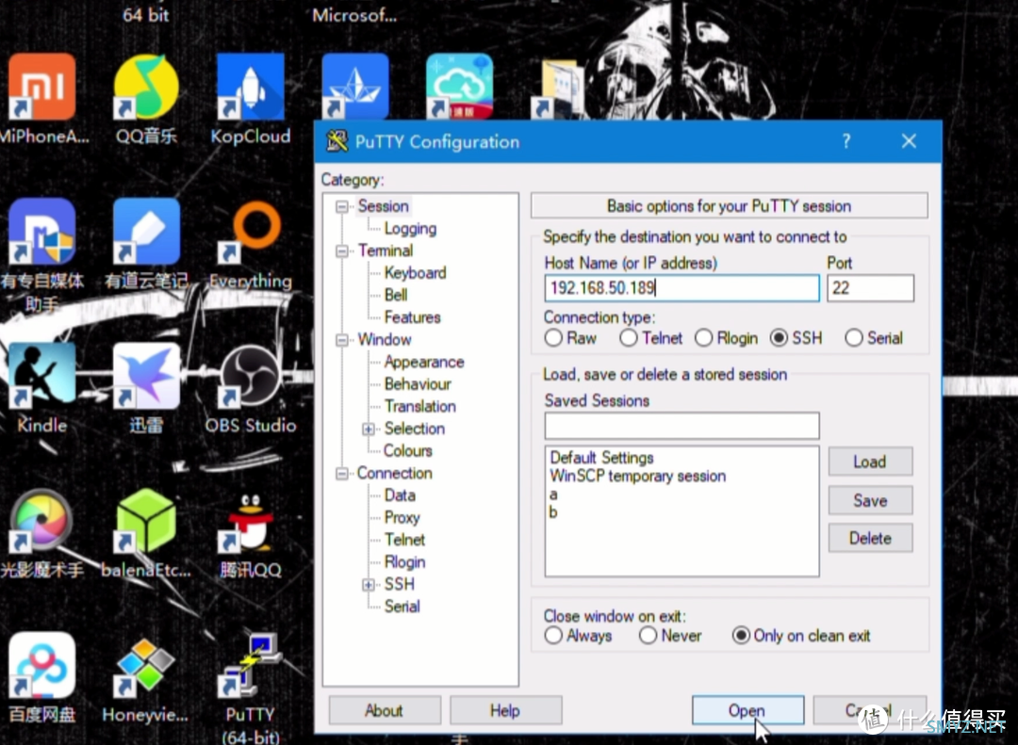Open the Translation category
This screenshot has height=745, width=1018.
pyautogui.click(x=420, y=406)
